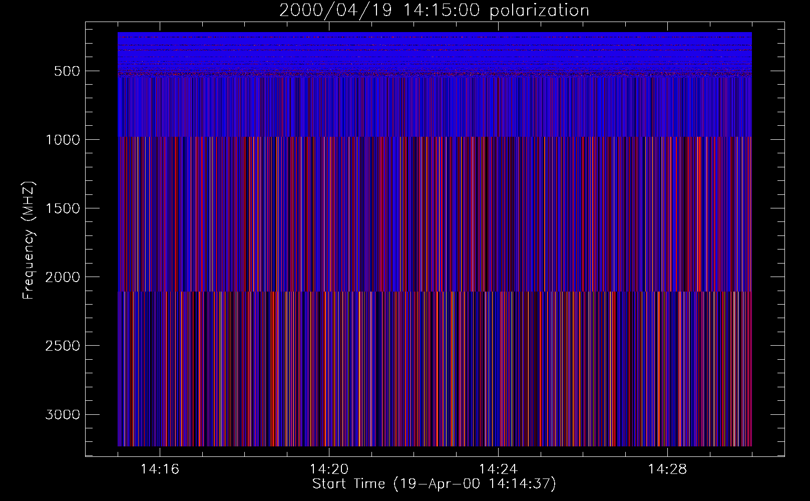This screenshot has width=810, height=501.
Task: Click the 500 frequency tick label
Action: 67,71
